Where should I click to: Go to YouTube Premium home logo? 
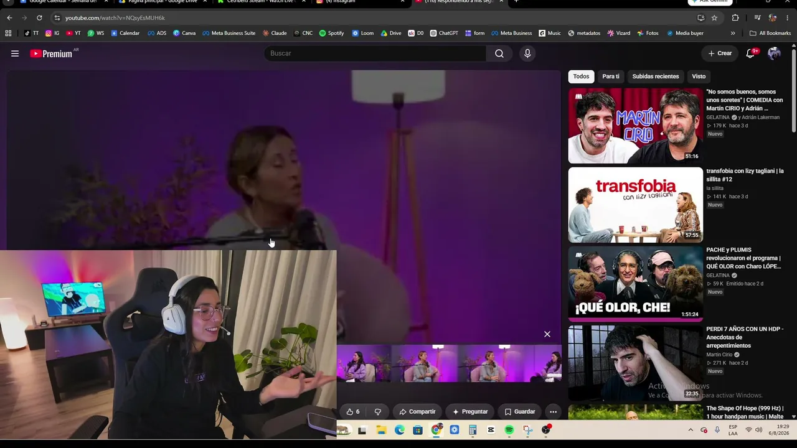pyautogui.click(x=51, y=54)
